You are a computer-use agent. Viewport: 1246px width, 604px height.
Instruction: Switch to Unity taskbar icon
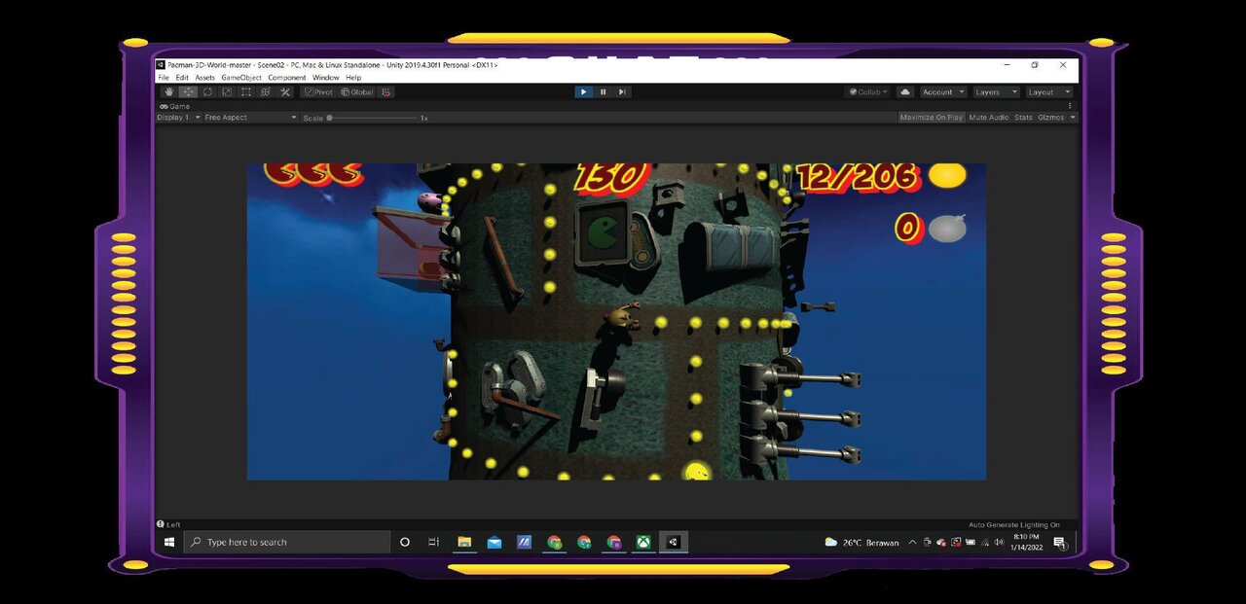point(673,543)
